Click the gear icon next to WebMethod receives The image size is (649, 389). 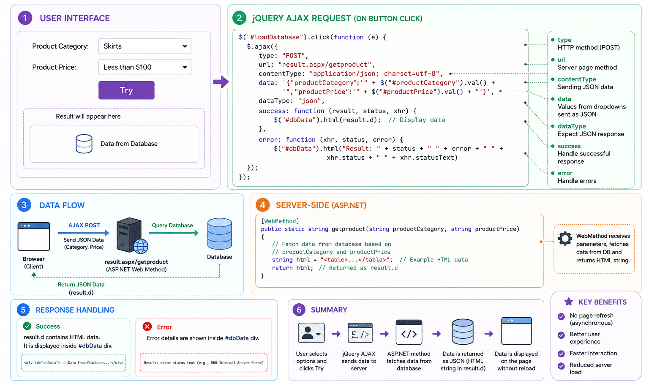pos(565,239)
